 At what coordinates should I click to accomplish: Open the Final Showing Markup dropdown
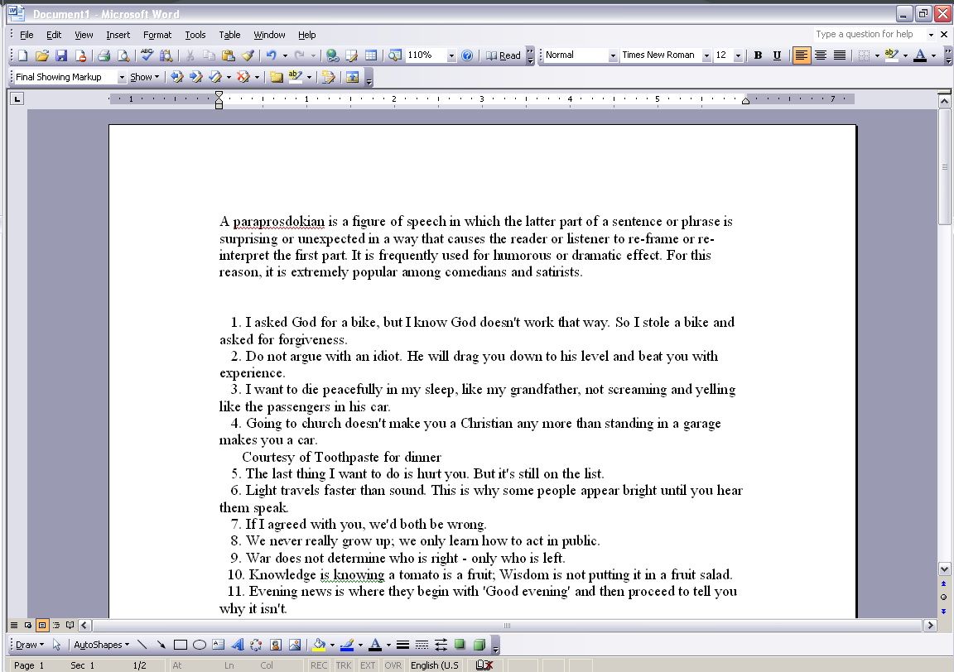[123, 76]
